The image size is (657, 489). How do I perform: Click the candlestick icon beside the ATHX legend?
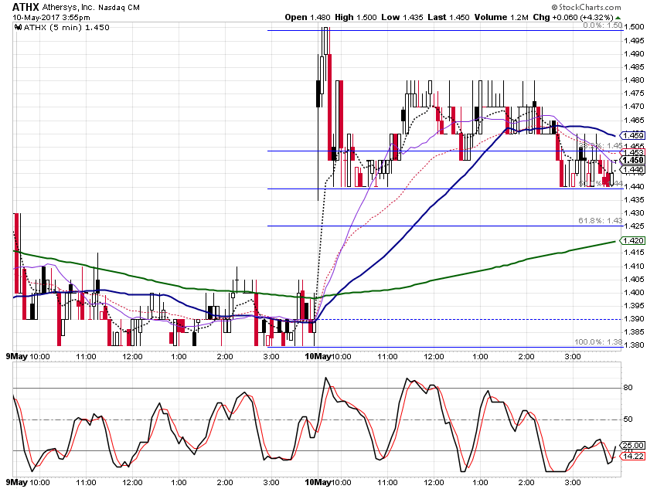19,28
